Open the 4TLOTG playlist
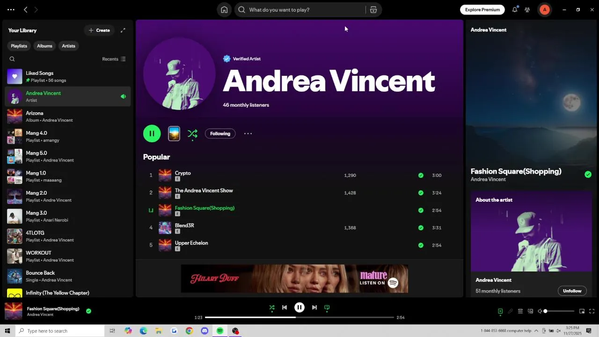The height and width of the screenshot is (337, 599). (68, 236)
